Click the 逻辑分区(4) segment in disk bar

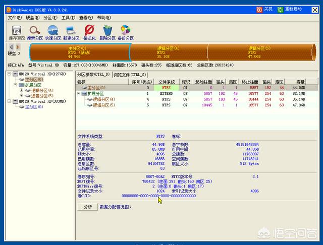[169, 52]
